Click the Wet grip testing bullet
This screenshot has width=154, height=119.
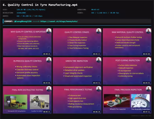click(75, 107)
